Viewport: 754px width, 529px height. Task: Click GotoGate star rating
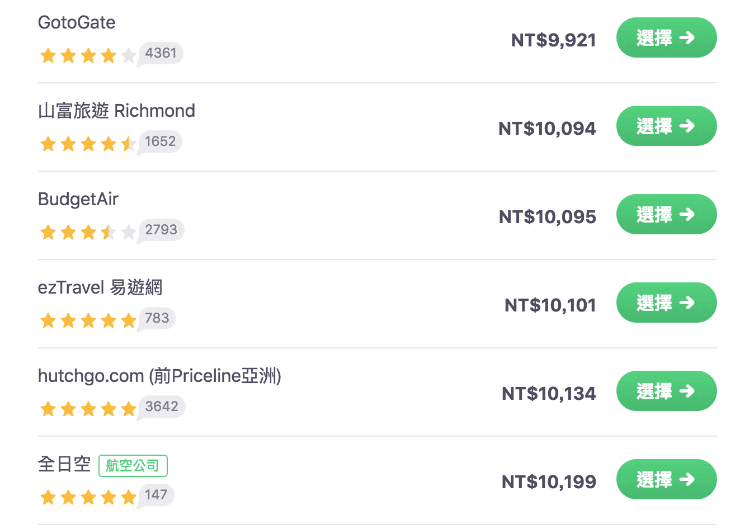tap(88, 55)
